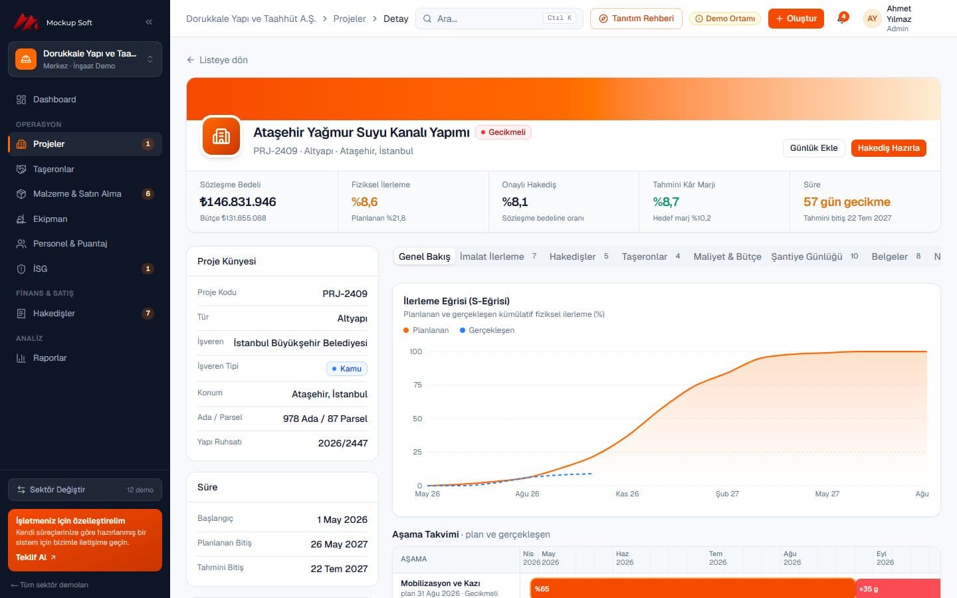Expand the Dorukkale Yapı company switcher
Screen dimensions: 957x598
point(85,59)
